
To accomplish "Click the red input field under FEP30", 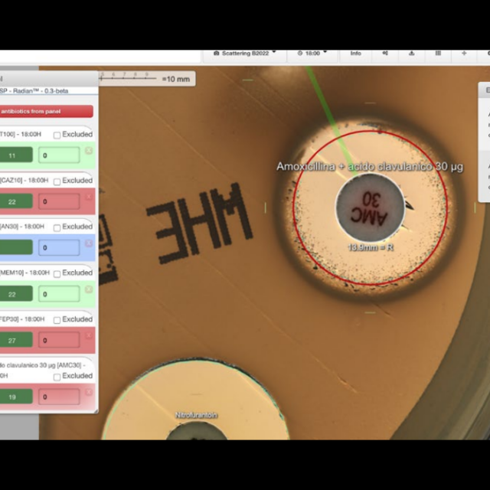I will 59,340.
